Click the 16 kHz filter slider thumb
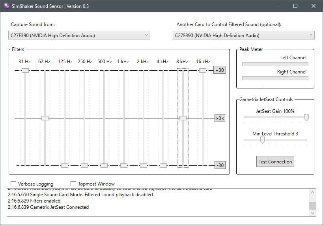The width and height of the screenshot is (323, 225). 203,70
